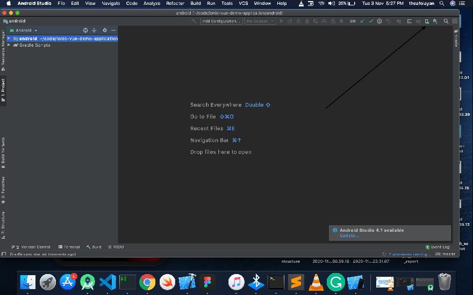The width and height of the screenshot is (473, 295).
Task: Click Gradle sync started status message
Action: 43,254
